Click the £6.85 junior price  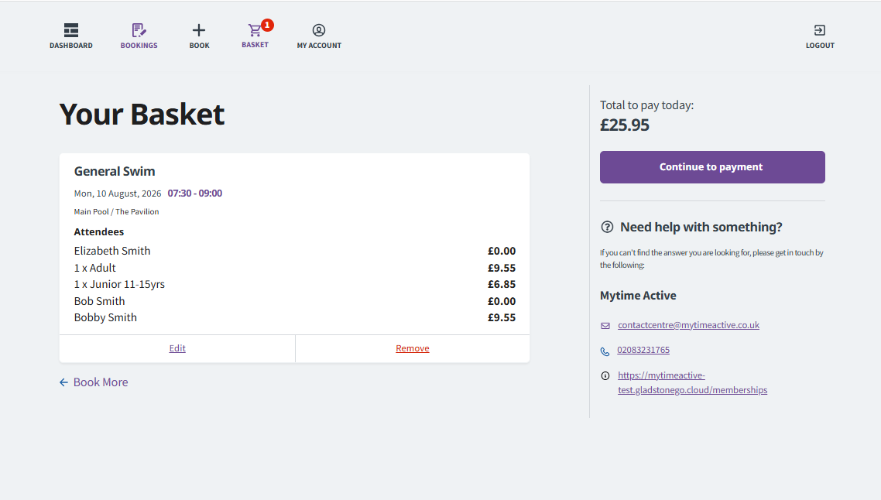pyautogui.click(x=502, y=284)
